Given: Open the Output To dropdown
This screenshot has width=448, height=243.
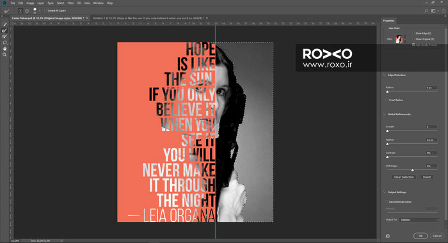Looking at the screenshot, I should coord(419,219).
